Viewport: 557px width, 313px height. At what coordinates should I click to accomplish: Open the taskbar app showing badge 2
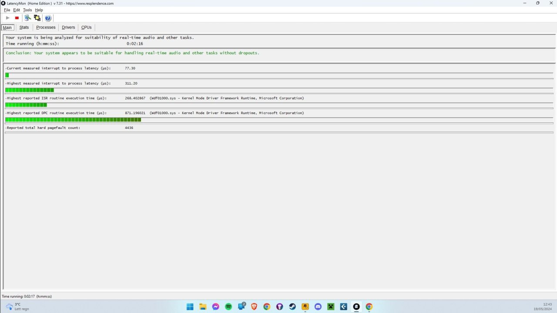(242, 306)
